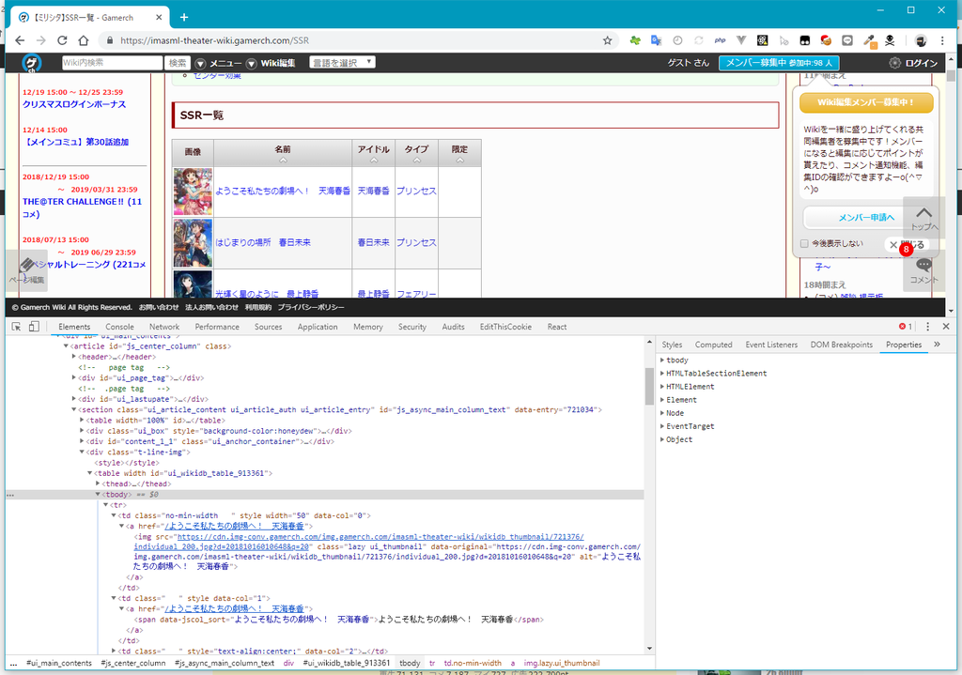The height and width of the screenshot is (675, 962).
Task: Open the browser home page
Action: point(84,40)
